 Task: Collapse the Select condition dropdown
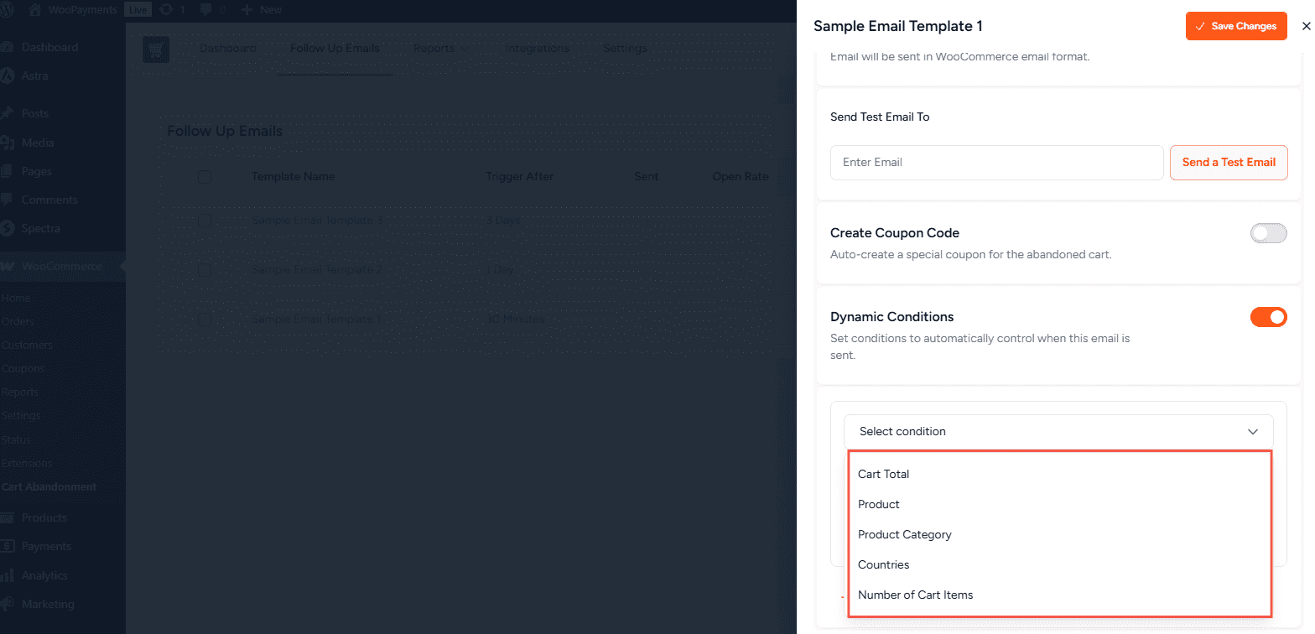[x=1252, y=432]
